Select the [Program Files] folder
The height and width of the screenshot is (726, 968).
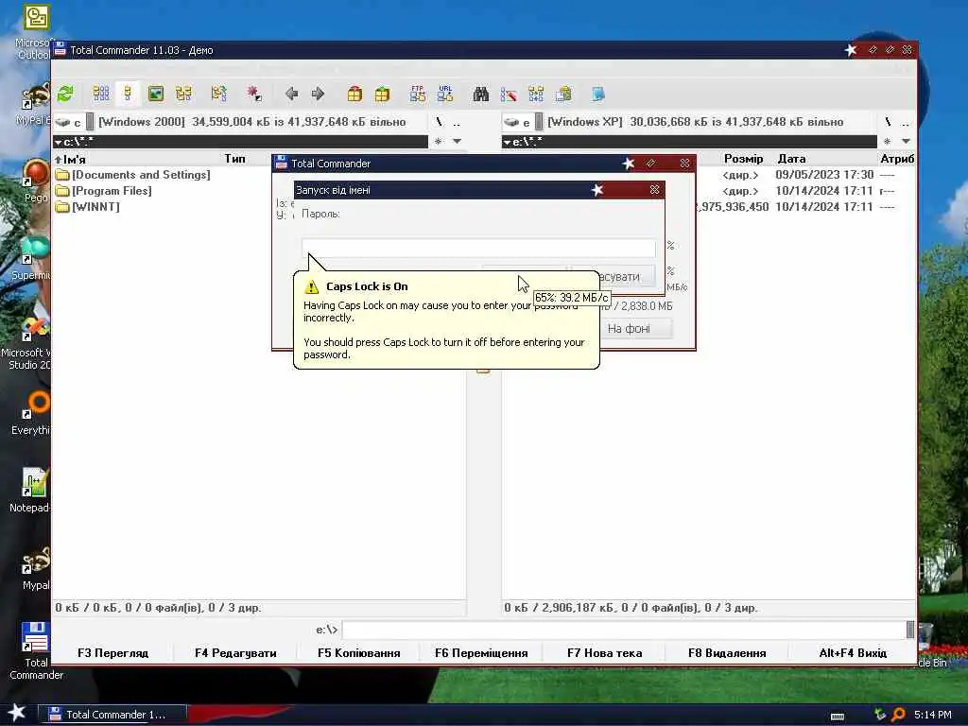click(x=104, y=191)
